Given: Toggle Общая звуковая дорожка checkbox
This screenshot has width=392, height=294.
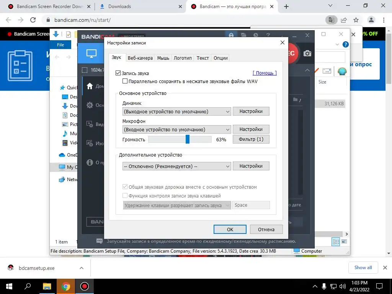Looking at the screenshot, I should pyautogui.click(x=125, y=187).
